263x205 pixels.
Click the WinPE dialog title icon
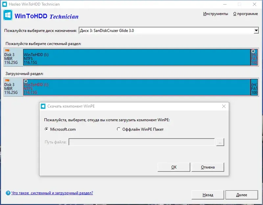click(43, 106)
